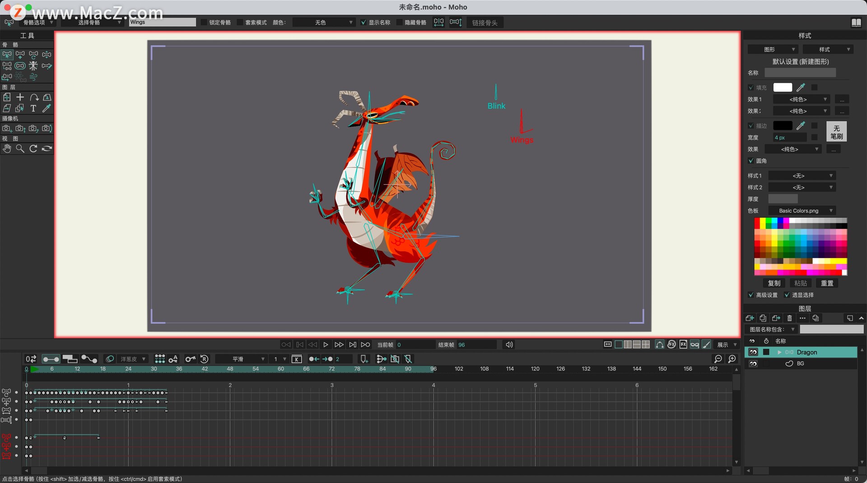Select the layer selector tool with cursor
867x483 pixels.
point(20,108)
